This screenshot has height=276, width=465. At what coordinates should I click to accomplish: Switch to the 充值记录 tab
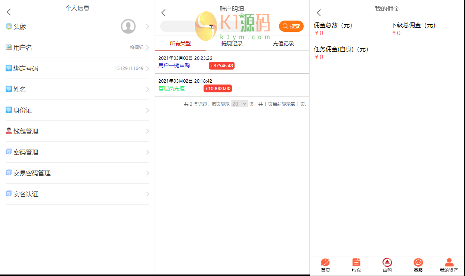pyautogui.click(x=283, y=43)
